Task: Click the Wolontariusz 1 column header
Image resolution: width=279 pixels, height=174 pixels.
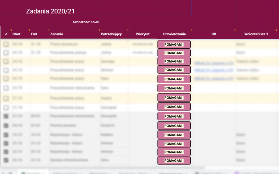Action: pyautogui.click(x=256, y=34)
